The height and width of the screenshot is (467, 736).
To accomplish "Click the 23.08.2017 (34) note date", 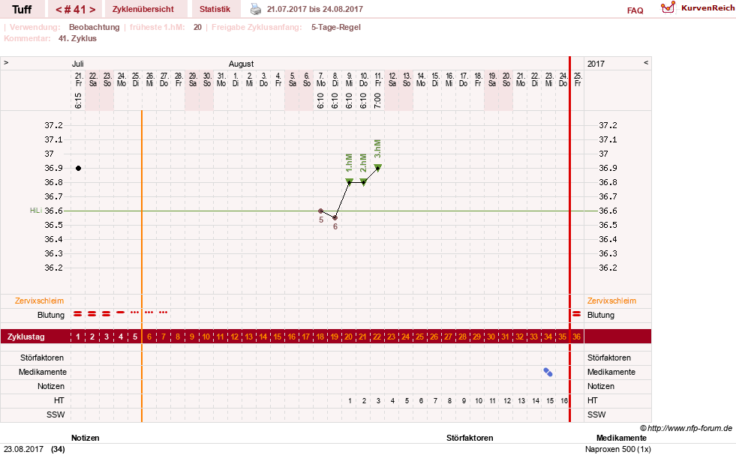I will 35,449.
